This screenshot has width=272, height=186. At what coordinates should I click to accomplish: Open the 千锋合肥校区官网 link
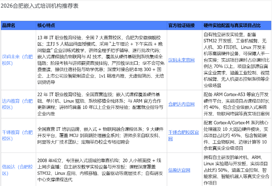pos(184,136)
